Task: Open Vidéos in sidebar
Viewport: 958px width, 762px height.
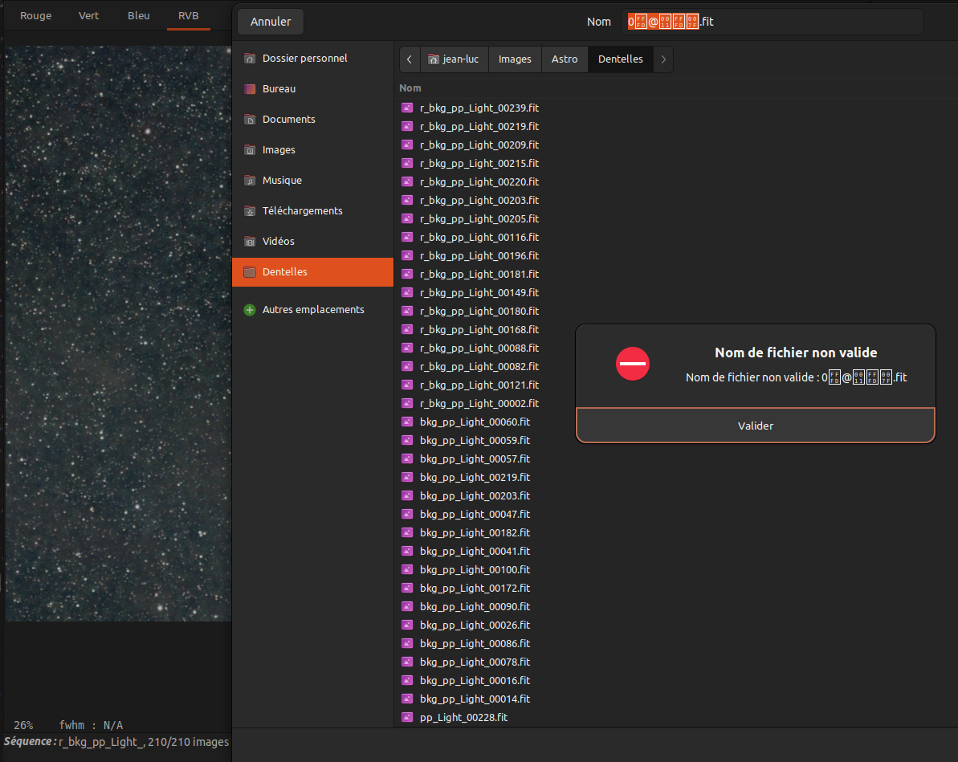Action: [313, 242]
